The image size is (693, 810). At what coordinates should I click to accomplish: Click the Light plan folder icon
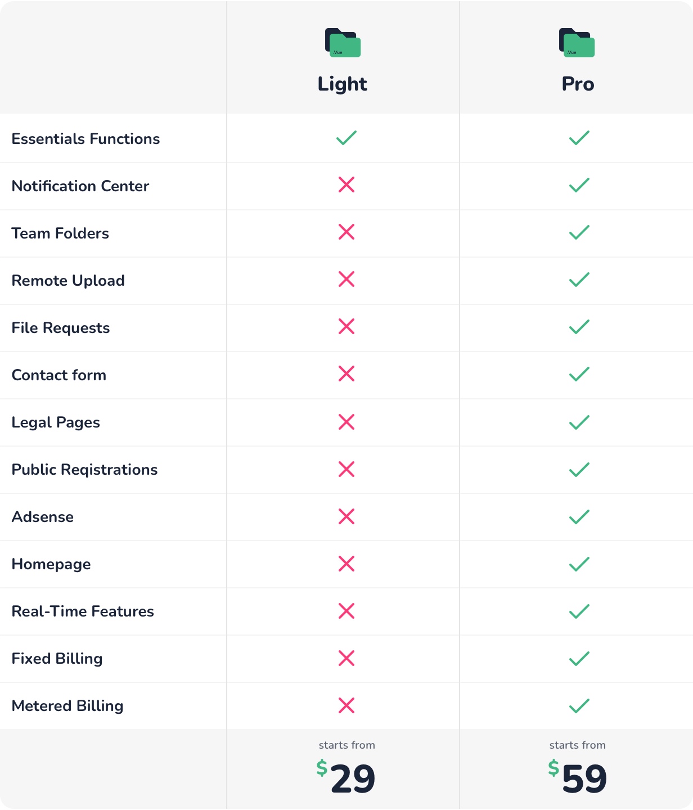pyautogui.click(x=343, y=43)
